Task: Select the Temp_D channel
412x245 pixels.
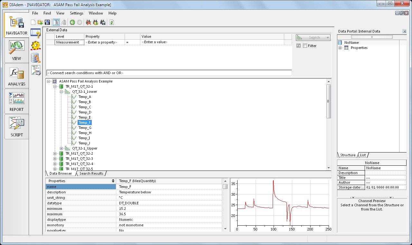Action: pos(85,112)
